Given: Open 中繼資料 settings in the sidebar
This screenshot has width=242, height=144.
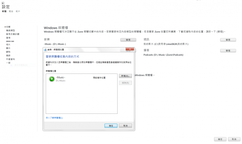Looking at the screenshot, I should pos(11,59).
